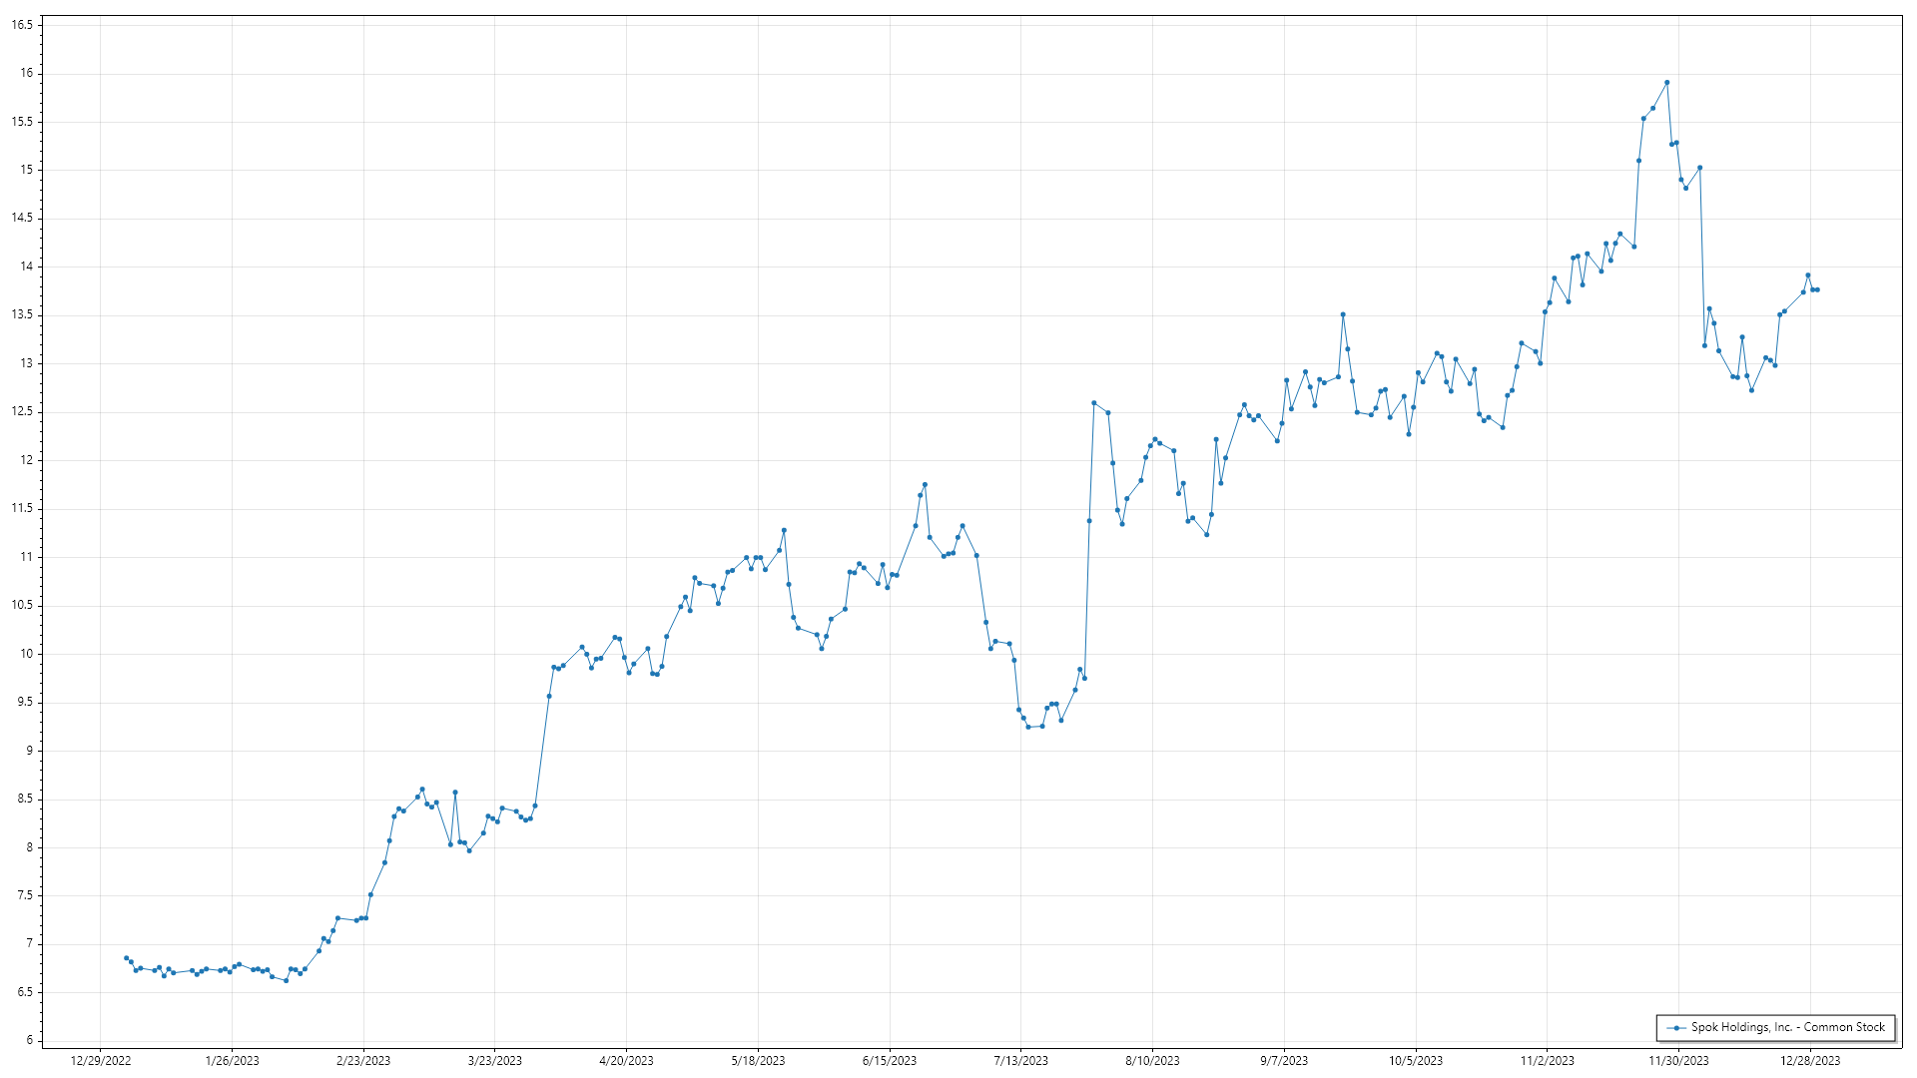This screenshot has height=1078, width=1917.
Task: Click the 10/5/2023 x-axis date label
Action: (1415, 1061)
